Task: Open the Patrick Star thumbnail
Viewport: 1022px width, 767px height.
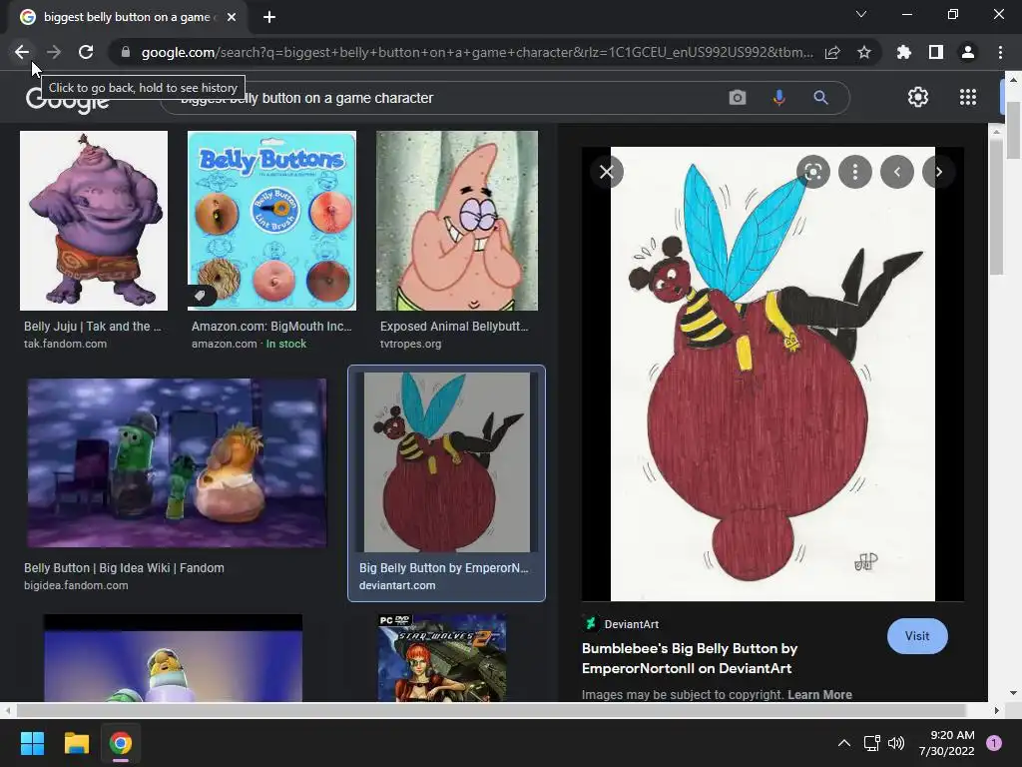Action: 457,221
